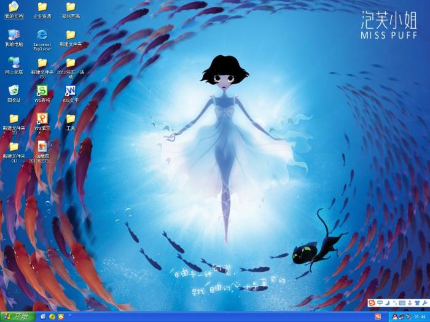Open the QQ penguin tray icon
The height and width of the screenshot is (322, 430).
pyautogui.click(x=394, y=317)
